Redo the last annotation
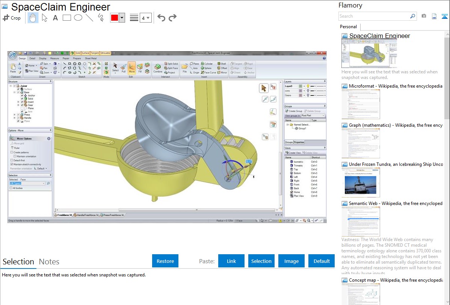The height and width of the screenshot is (305, 450). pos(172,18)
